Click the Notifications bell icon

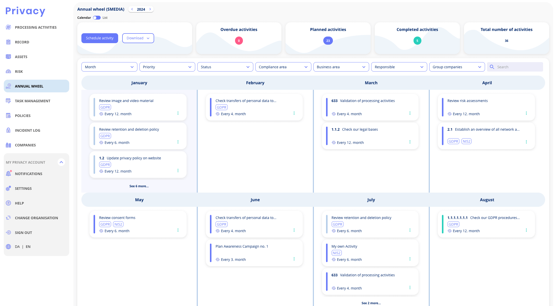coord(8,174)
